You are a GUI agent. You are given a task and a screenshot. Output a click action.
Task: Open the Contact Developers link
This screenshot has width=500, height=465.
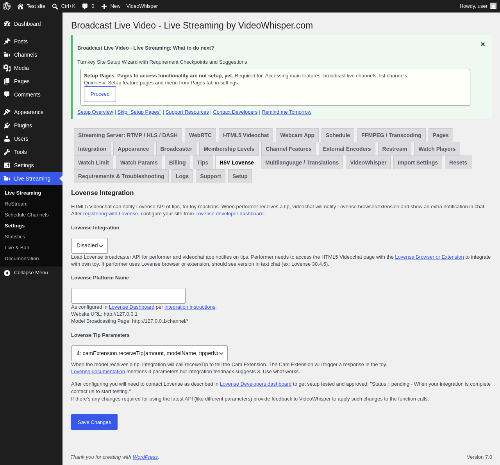(x=235, y=112)
